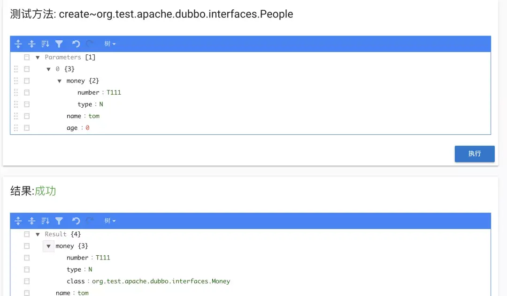Screen dimensions: 507x296
Task: Click the 执行 execute button
Action: [475, 154]
